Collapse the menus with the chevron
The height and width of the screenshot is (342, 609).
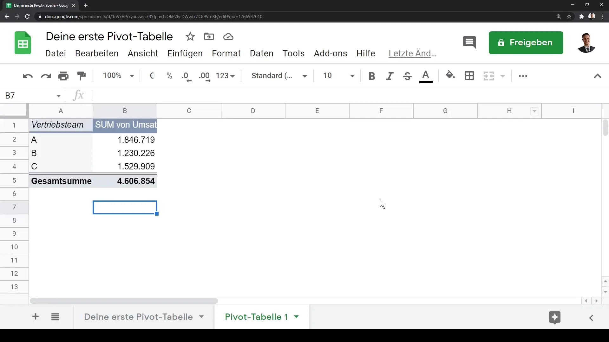pos(598,76)
